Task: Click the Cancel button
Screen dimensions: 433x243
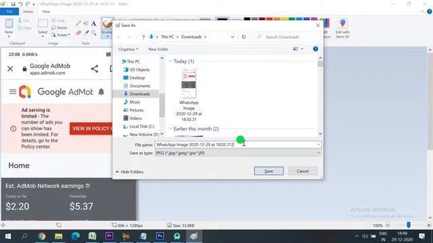Action: [x=302, y=171]
